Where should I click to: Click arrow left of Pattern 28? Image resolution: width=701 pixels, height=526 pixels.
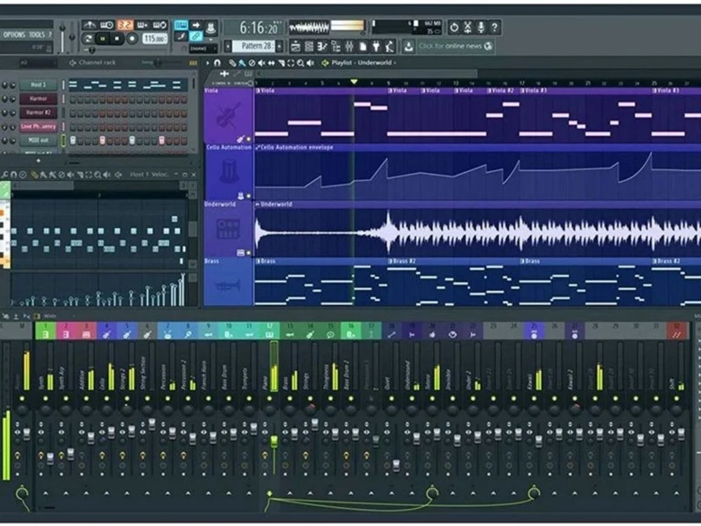point(228,46)
